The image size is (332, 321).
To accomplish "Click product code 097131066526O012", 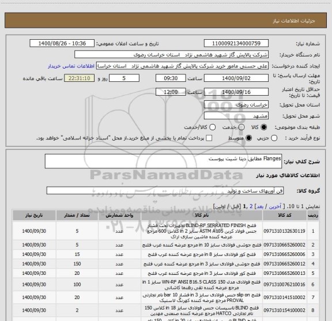I will 284,264.
